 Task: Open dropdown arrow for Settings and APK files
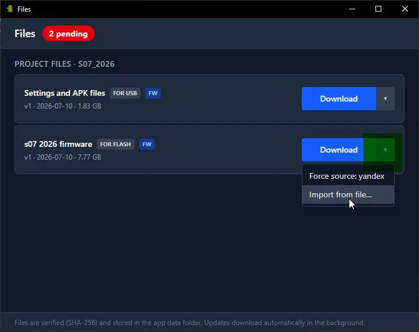point(385,99)
